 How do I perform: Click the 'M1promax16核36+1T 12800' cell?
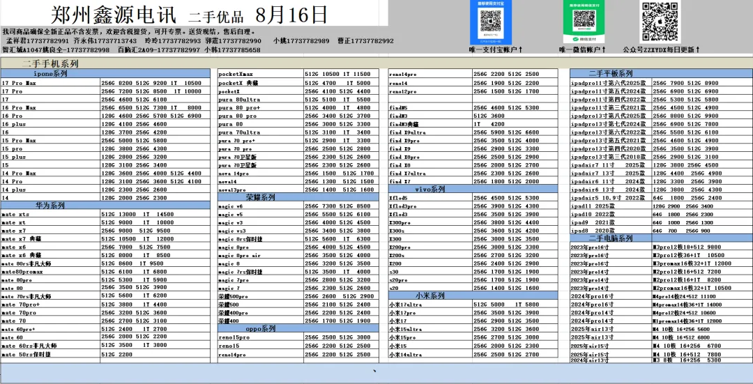click(x=702, y=321)
